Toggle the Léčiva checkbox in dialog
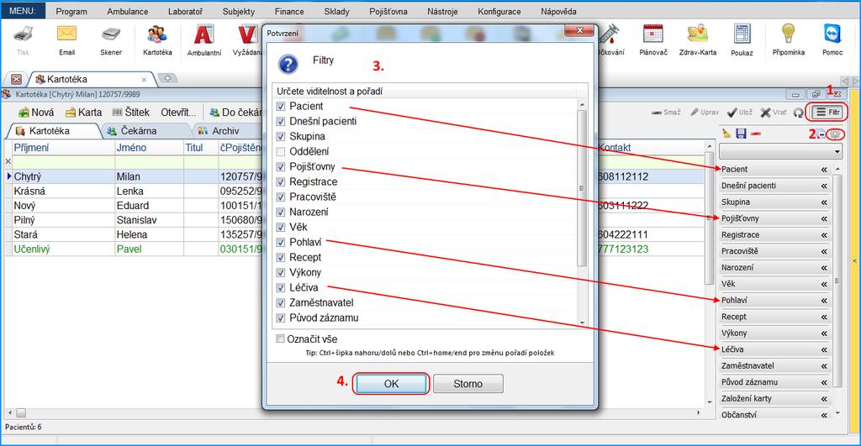The width and height of the screenshot is (861, 446). click(281, 287)
